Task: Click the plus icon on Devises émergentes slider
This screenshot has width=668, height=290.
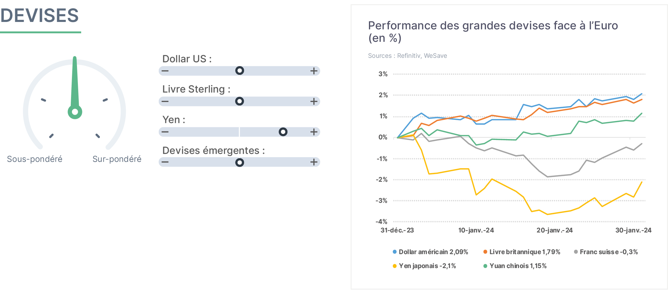Action: [x=314, y=162]
